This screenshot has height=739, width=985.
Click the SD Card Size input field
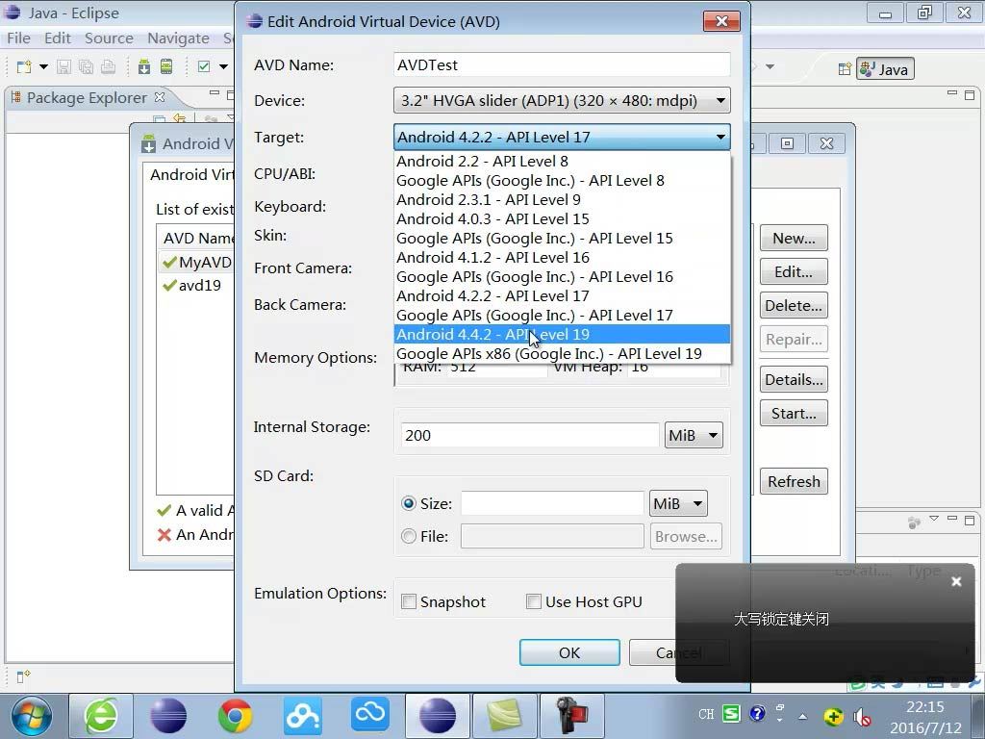click(552, 503)
